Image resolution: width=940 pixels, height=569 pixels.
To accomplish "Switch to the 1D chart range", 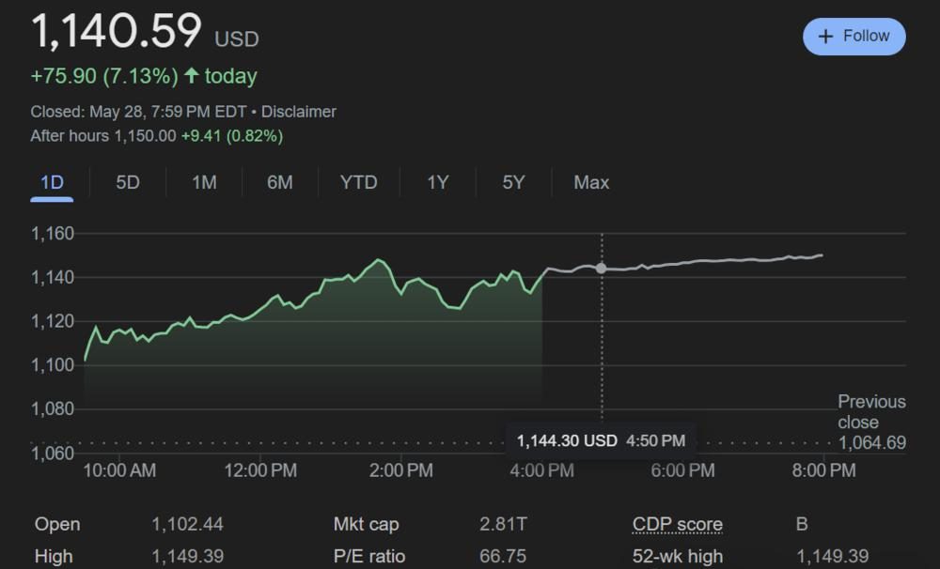I will tap(52, 182).
